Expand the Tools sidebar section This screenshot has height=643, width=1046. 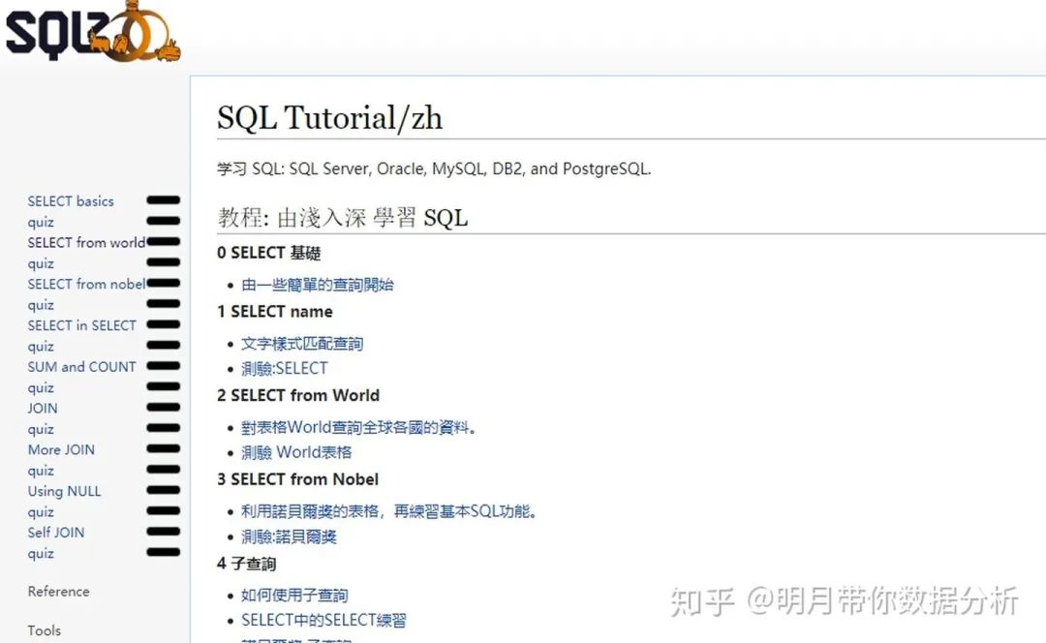(44, 630)
